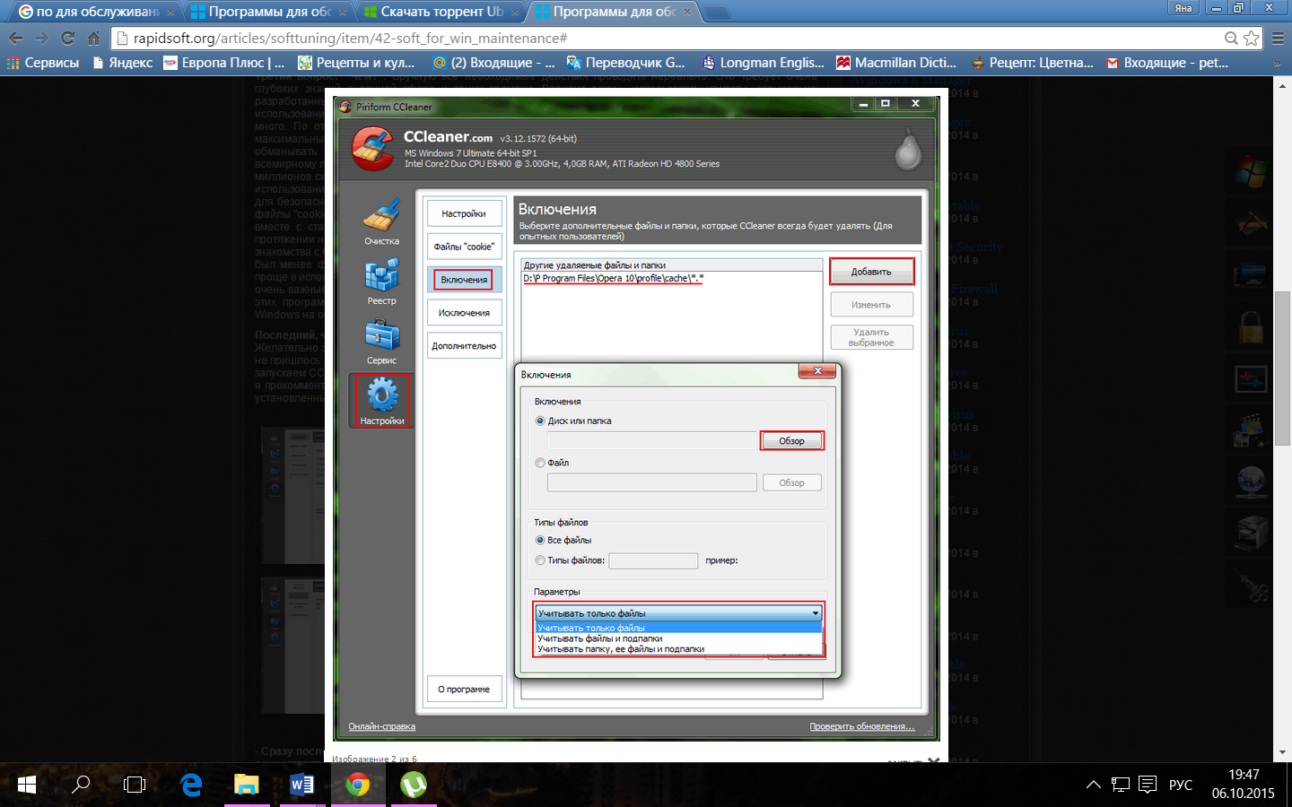Click the network icon in system tray
Viewport: 1292px width, 807px height.
tap(1120, 785)
